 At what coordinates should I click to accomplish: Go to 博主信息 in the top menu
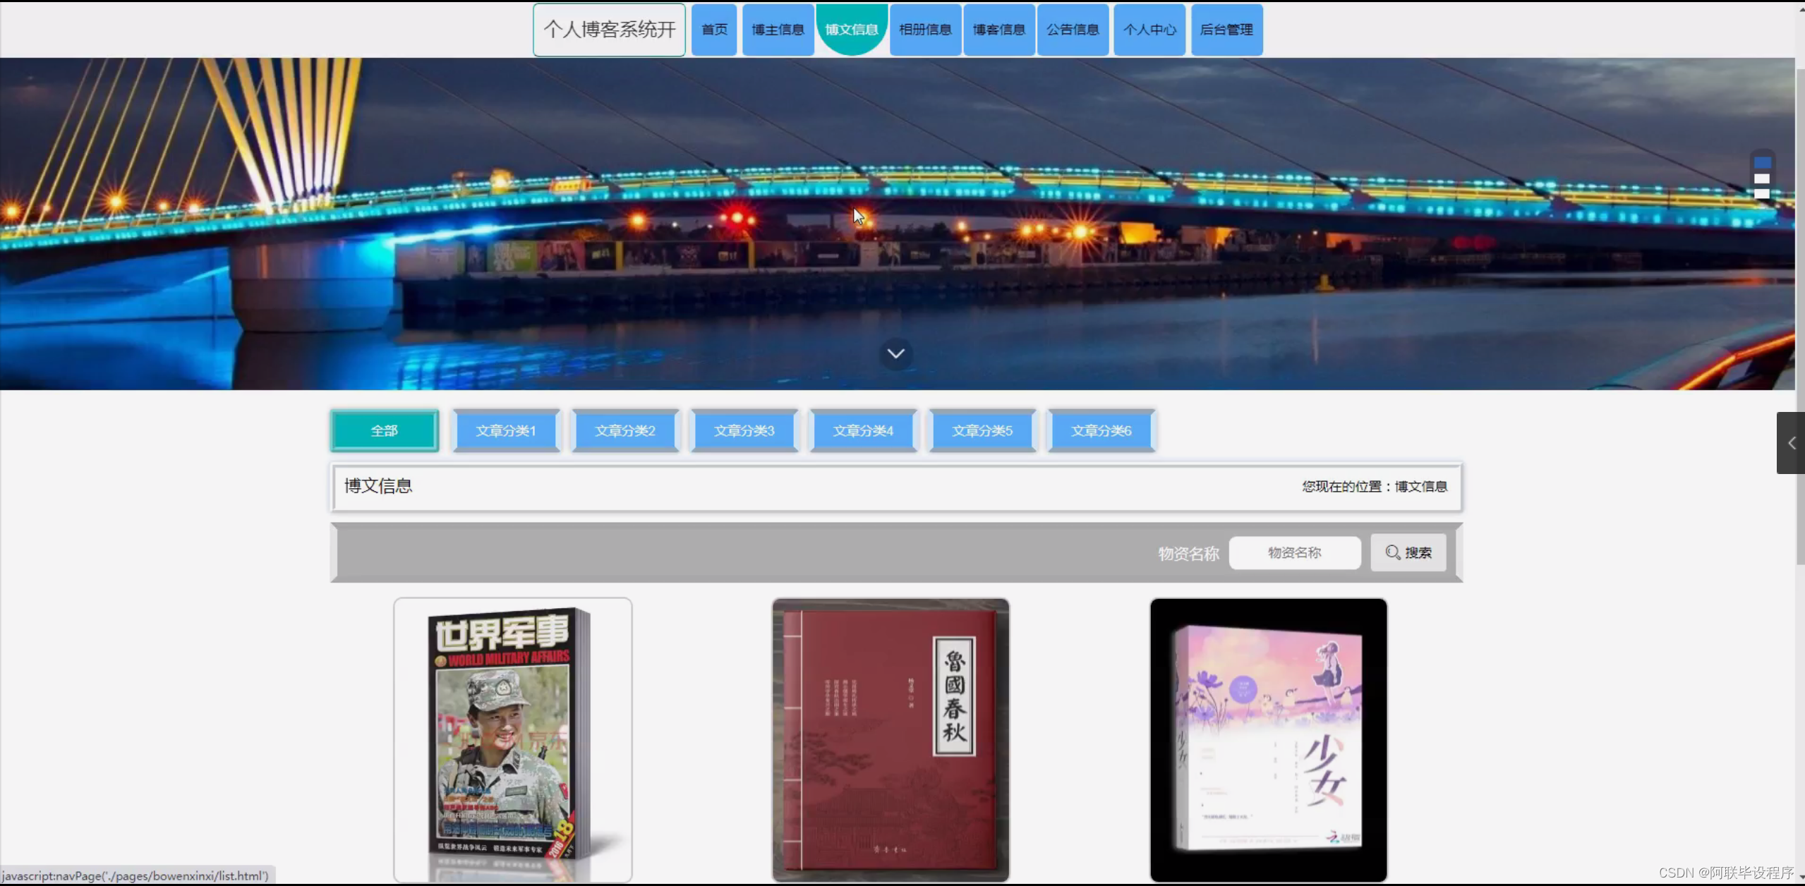[x=778, y=30]
